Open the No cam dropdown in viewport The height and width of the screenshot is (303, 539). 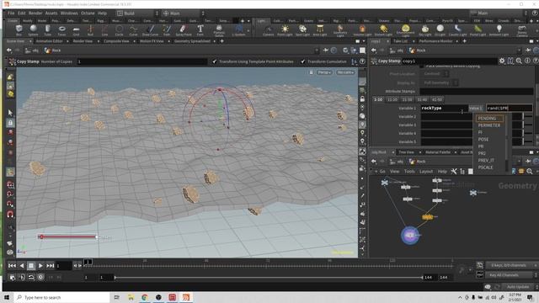(345, 72)
